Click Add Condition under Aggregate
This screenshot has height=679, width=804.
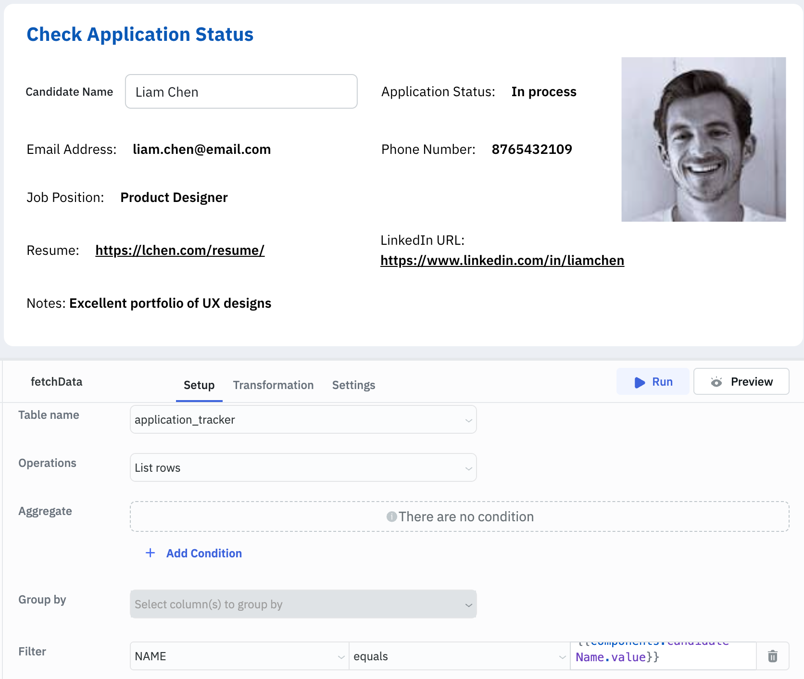[204, 553]
